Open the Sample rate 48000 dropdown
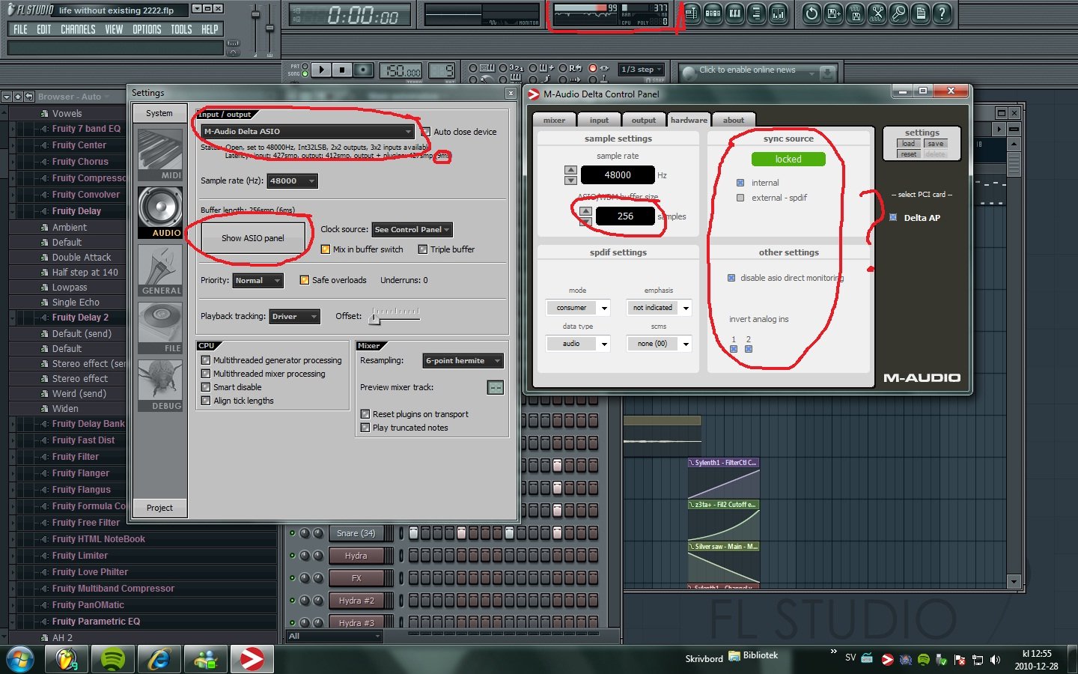The image size is (1078, 674). [293, 180]
